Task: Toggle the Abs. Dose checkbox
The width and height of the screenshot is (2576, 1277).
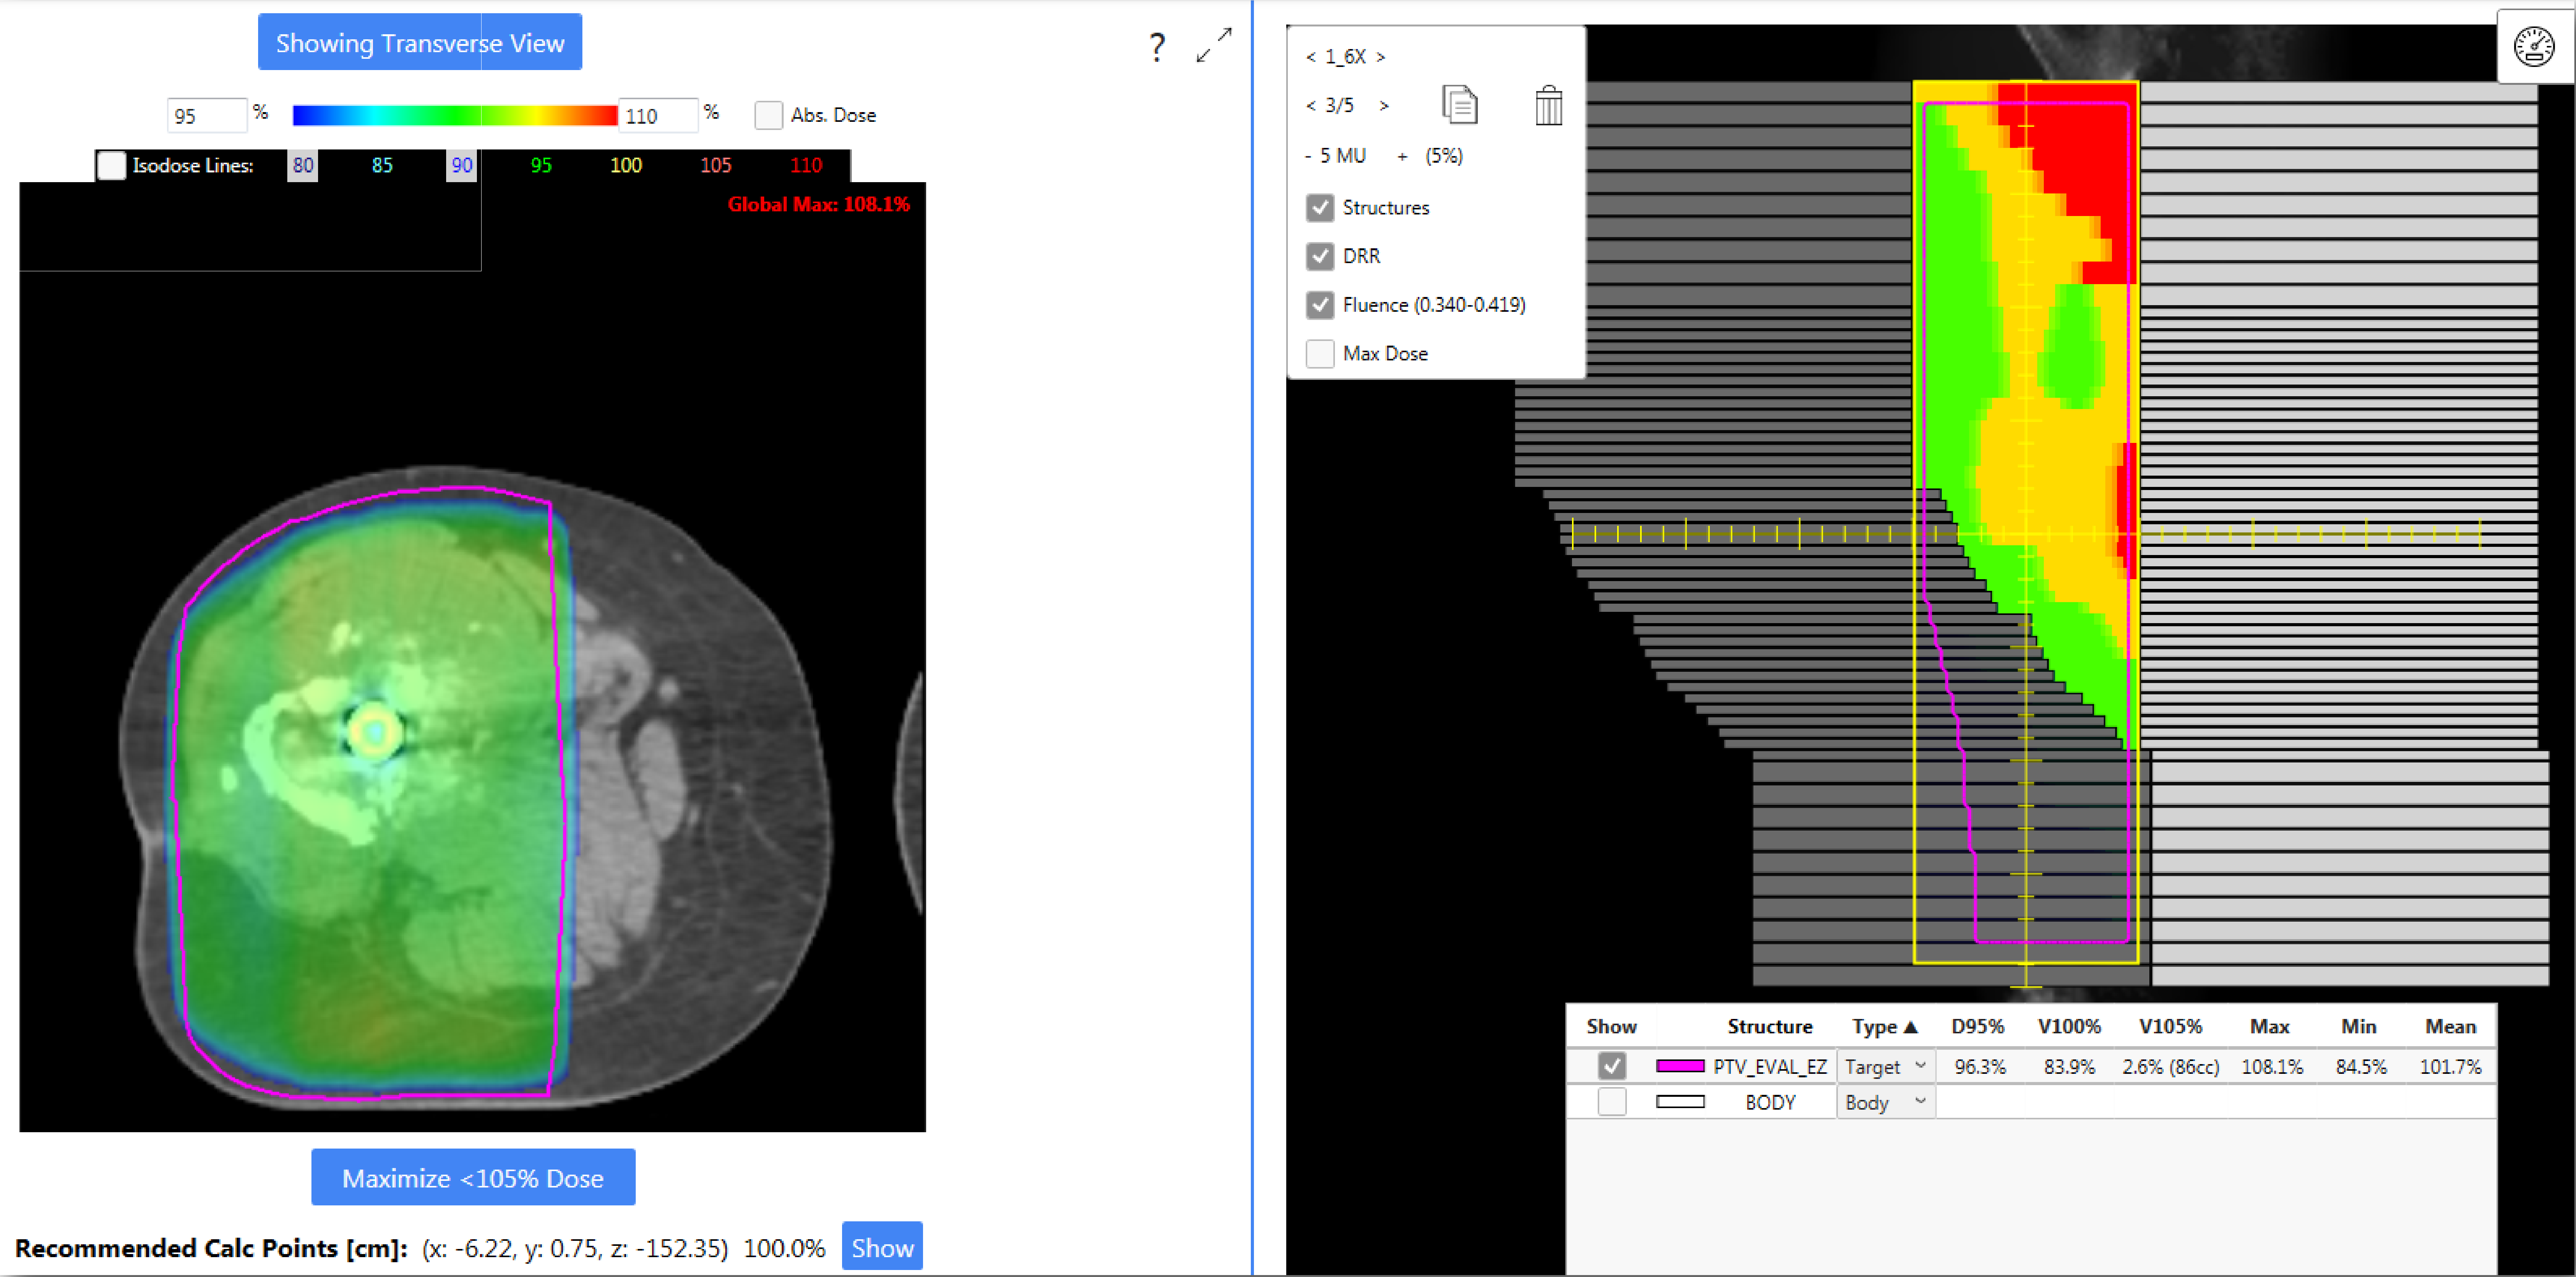Action: [x=768, y=115]
